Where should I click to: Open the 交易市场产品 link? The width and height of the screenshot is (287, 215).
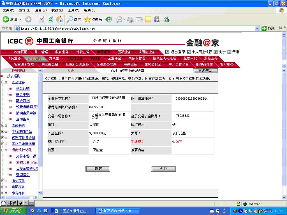26,156
